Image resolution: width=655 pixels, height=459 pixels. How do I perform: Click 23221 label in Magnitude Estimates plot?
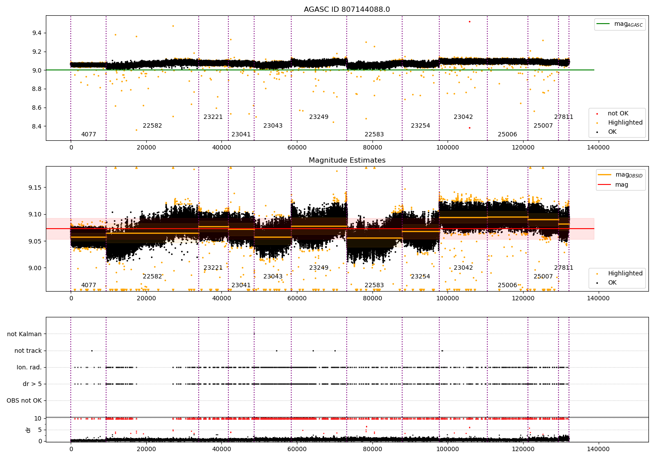click(213, 268)
